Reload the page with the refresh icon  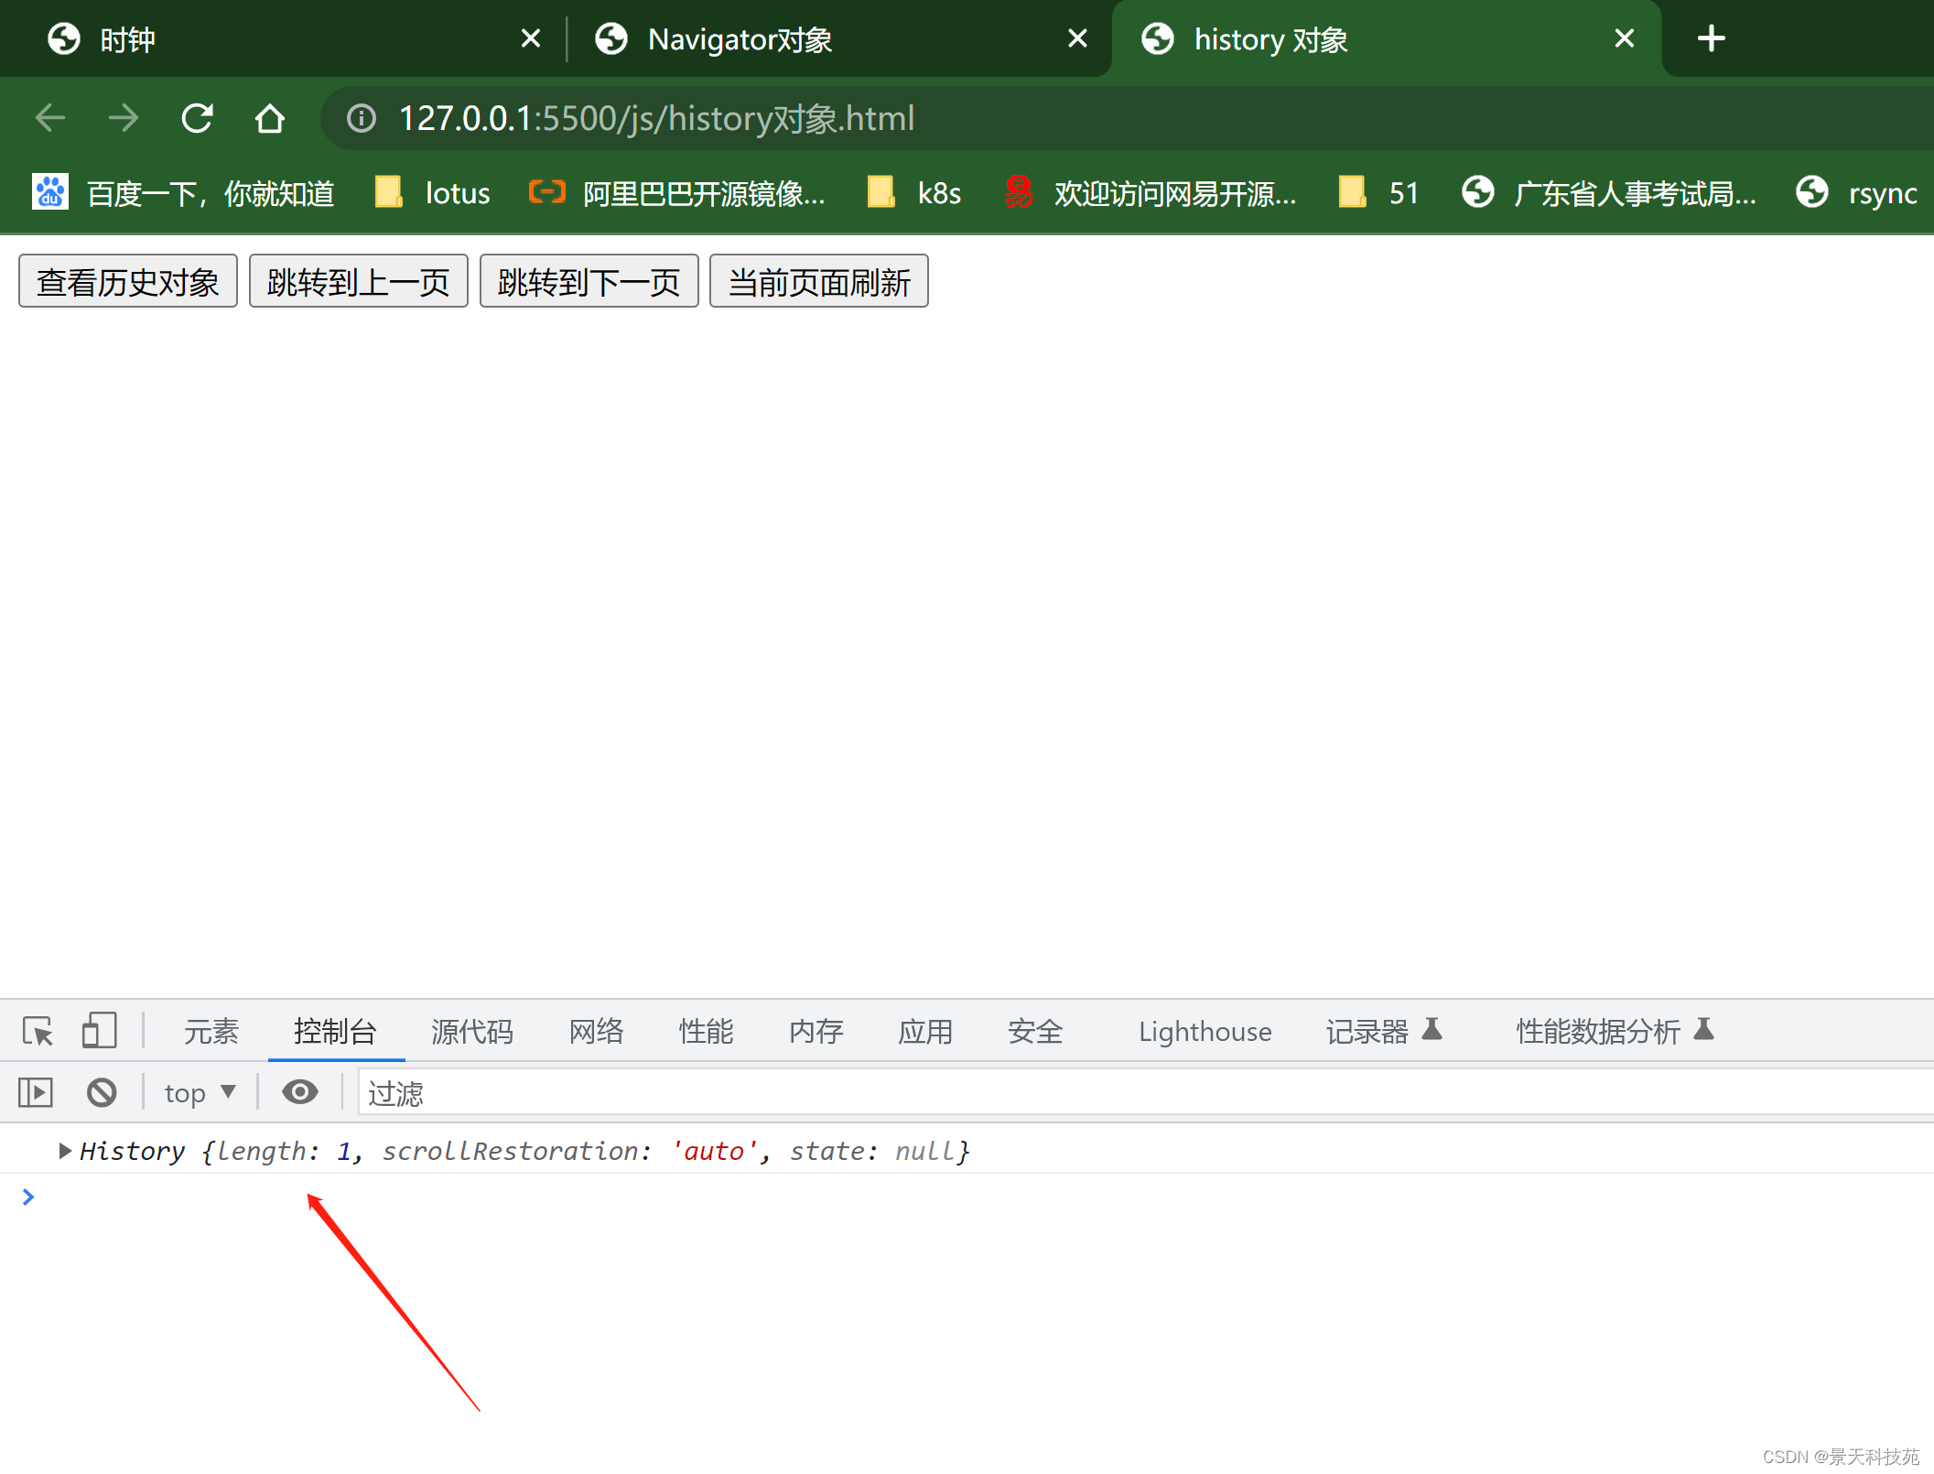click(x=197, y=118)
